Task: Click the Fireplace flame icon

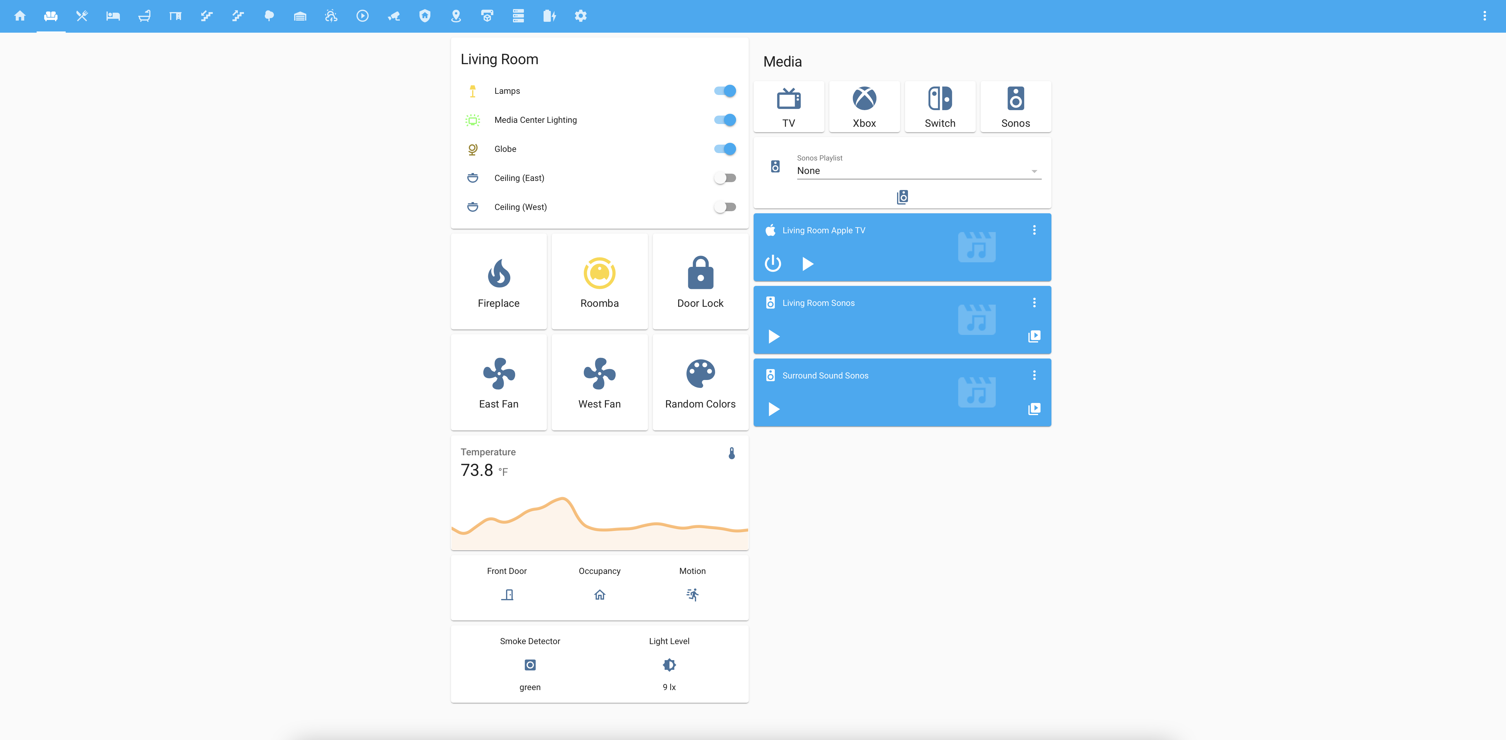Action: coord(499,273)
